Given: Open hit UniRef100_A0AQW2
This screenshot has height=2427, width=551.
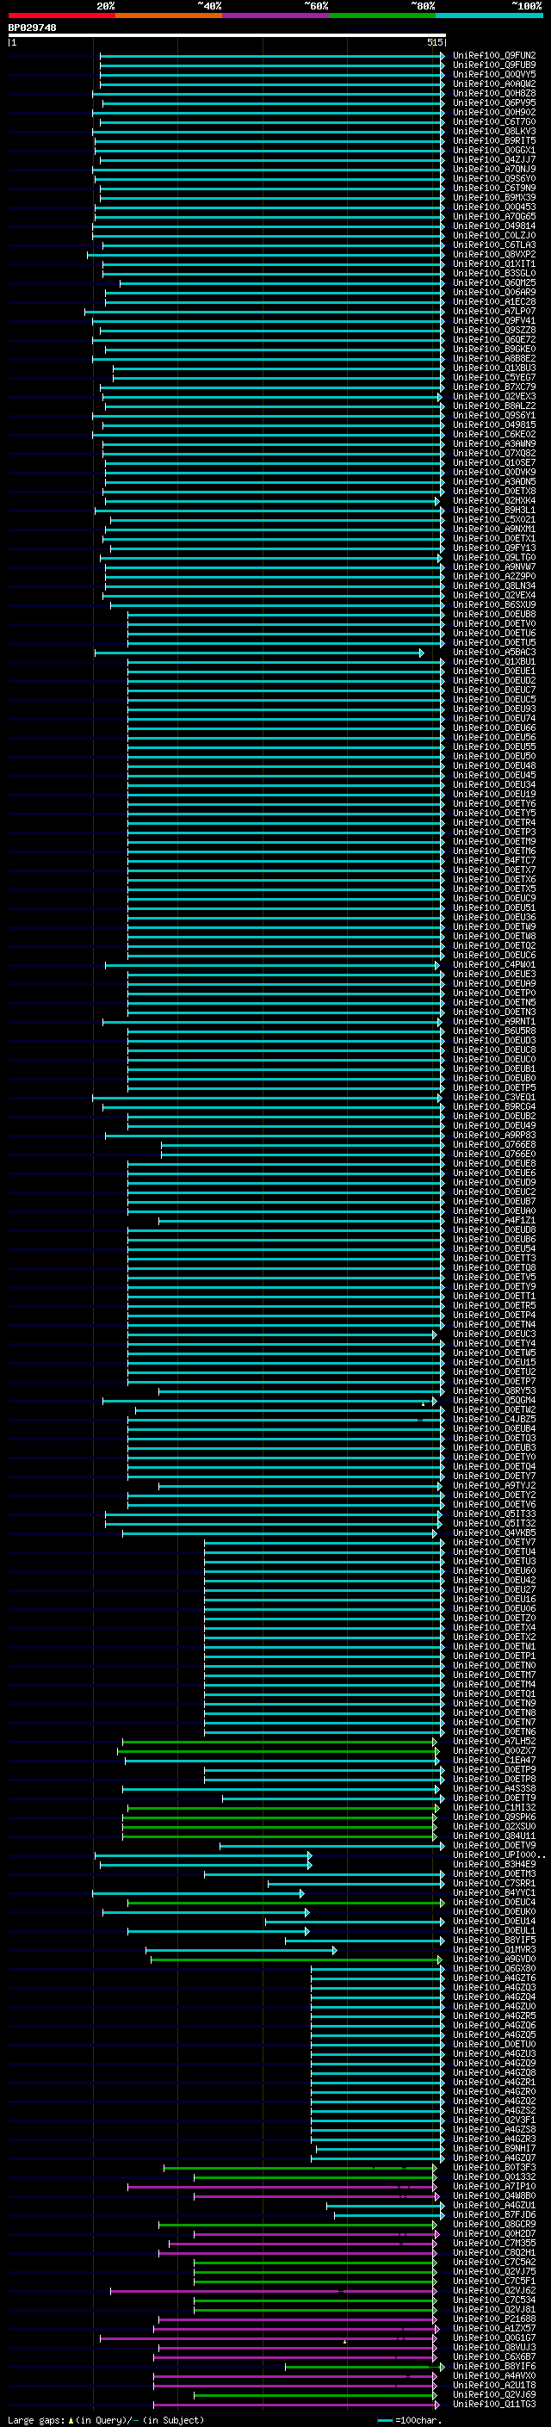Looking at the screenshot, I should tap(493, 84).
